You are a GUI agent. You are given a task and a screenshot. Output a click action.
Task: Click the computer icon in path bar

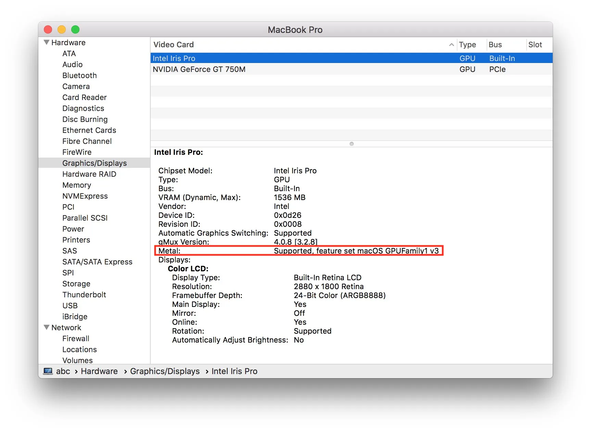pos(48,371)
